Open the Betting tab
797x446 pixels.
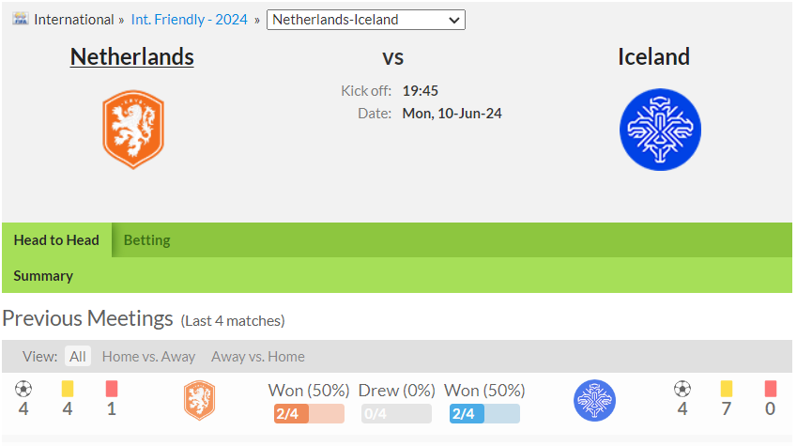[146, 240]
